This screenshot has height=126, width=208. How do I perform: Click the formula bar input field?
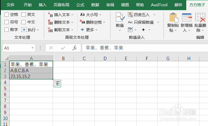144,48
